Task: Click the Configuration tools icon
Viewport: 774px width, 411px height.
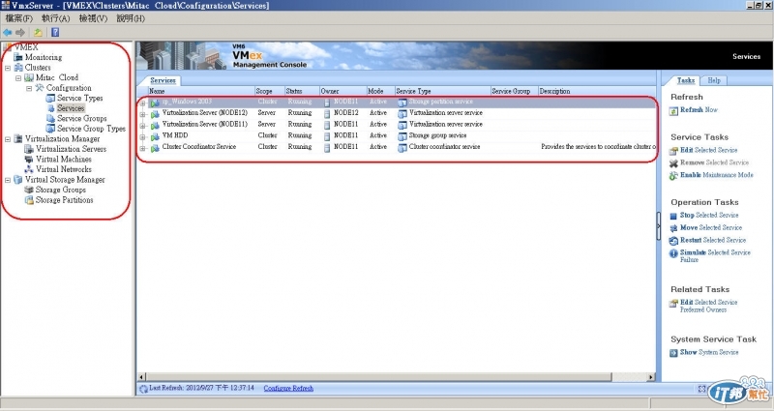Action: pos(40,88)
